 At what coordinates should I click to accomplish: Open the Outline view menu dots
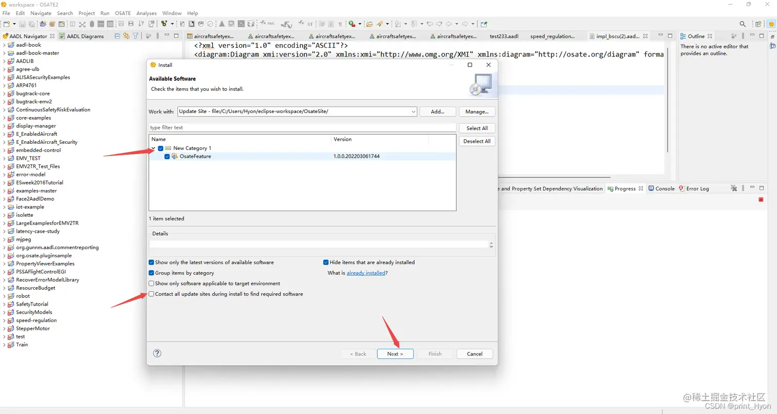point(744,36)
